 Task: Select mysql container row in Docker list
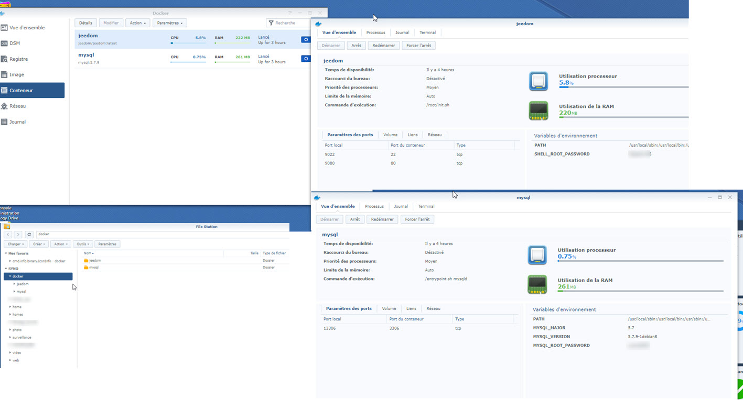193,59
